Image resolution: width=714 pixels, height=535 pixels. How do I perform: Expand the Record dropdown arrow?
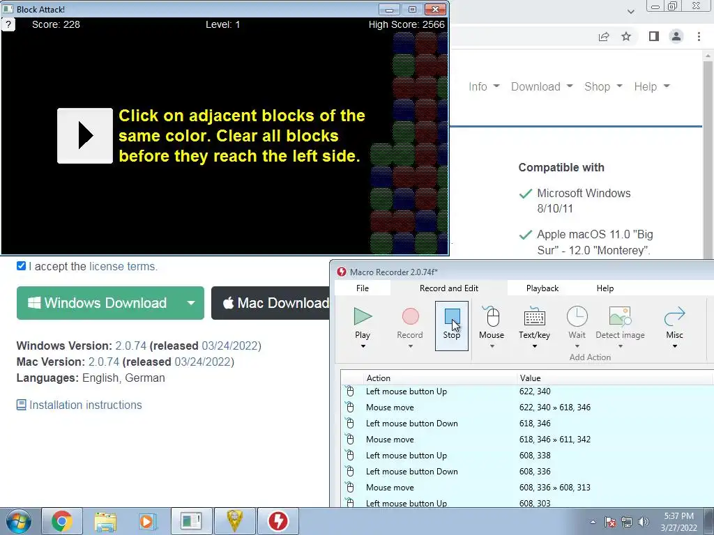[410, 347]
